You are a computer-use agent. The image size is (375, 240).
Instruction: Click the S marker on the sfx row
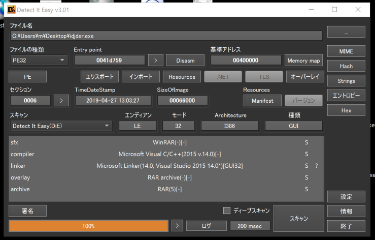click(306, 142)
